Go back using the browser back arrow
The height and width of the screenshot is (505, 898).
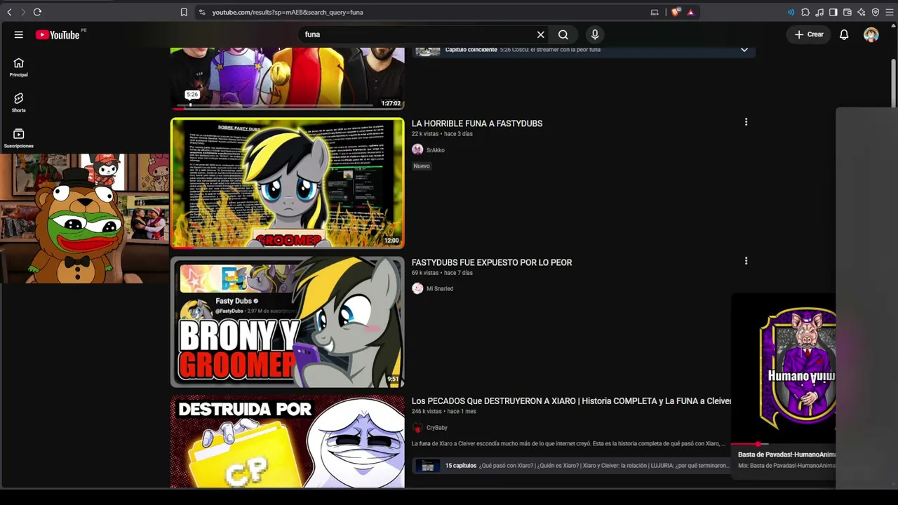point(9,12)
